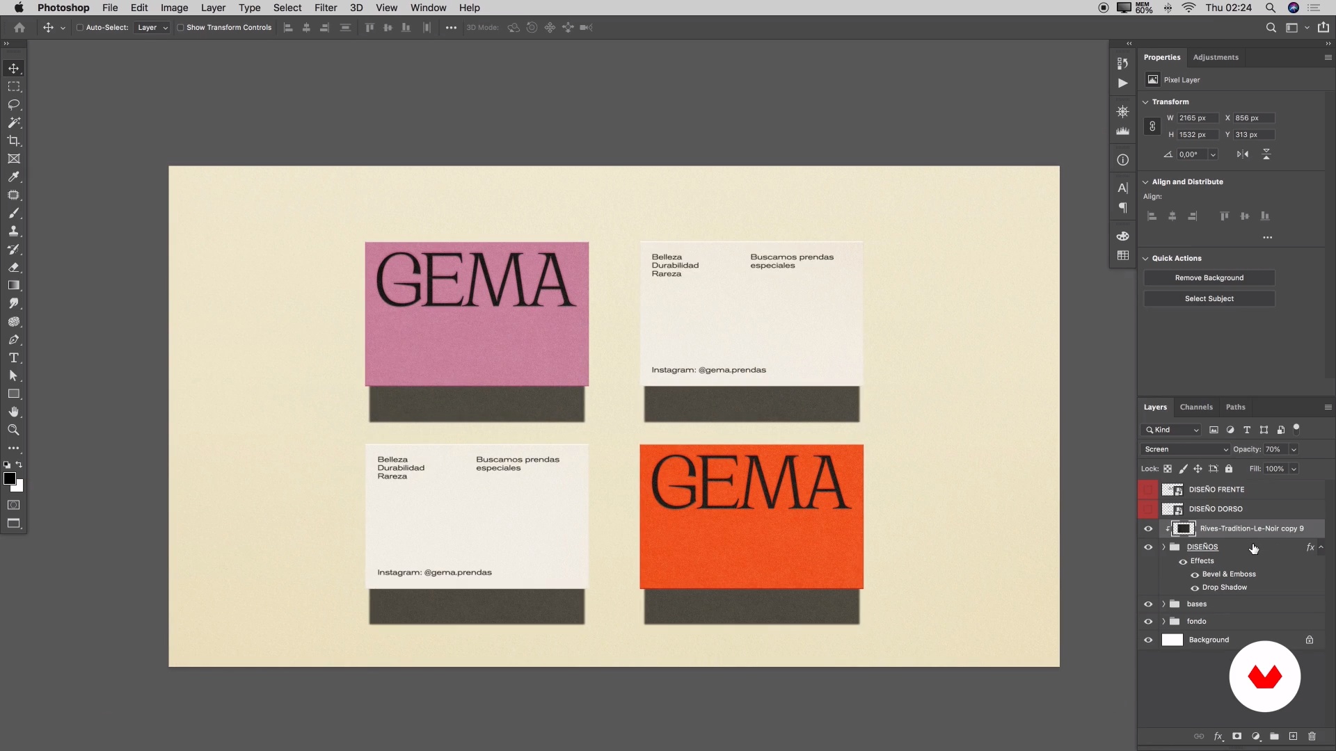1336x751 pixels.
Task: Click the Background layer thumbnail
Action: click(1172, 640)
